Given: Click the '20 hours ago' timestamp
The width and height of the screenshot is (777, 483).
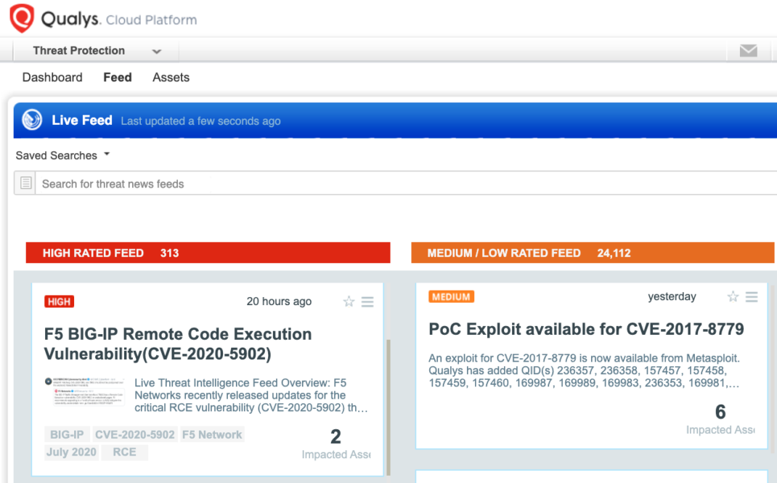Looking at the screenshot, I should coord(279,301).
